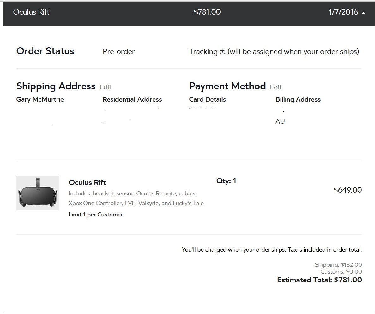
Task: Click the Qty: 1 text
Action: coord(226,181)
